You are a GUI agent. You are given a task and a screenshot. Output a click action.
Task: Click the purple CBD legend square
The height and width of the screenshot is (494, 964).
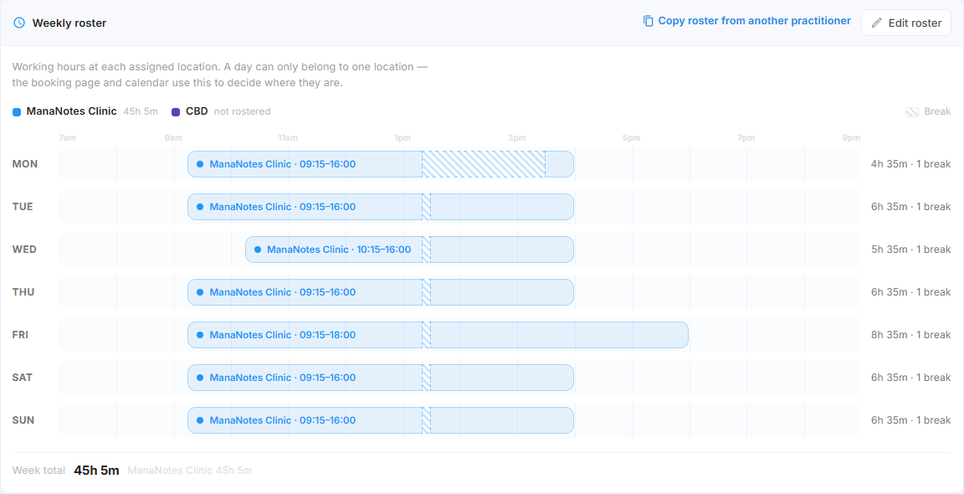tap(176, 112)
